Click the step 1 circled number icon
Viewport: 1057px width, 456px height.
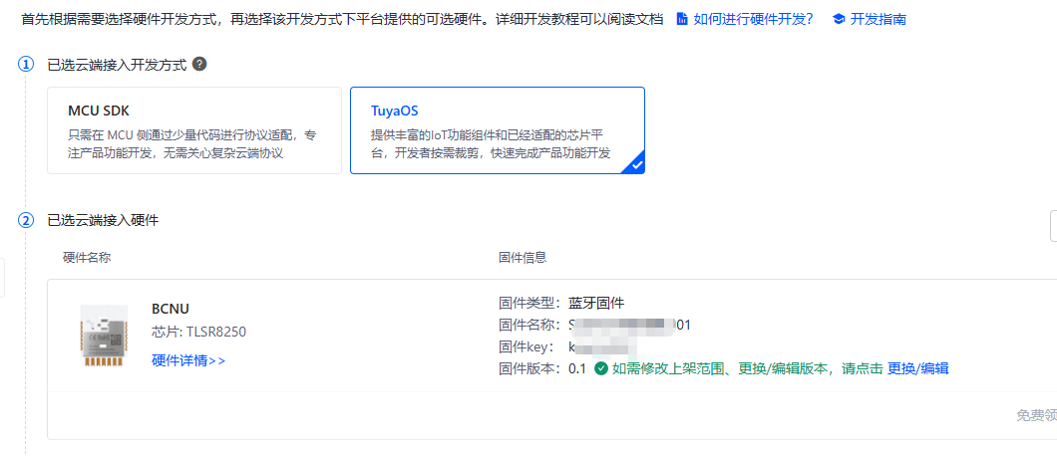(26, 65)
